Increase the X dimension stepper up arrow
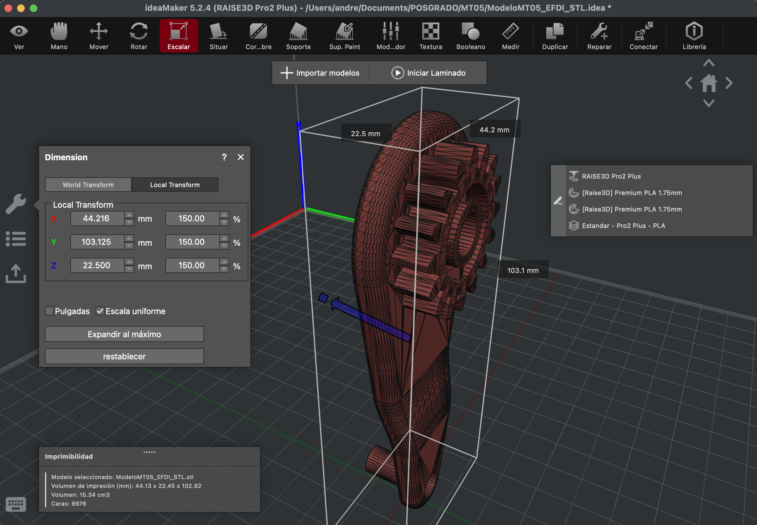Viewport: 757px width, 525px height. pyautogui.click(x=129, y=215)
